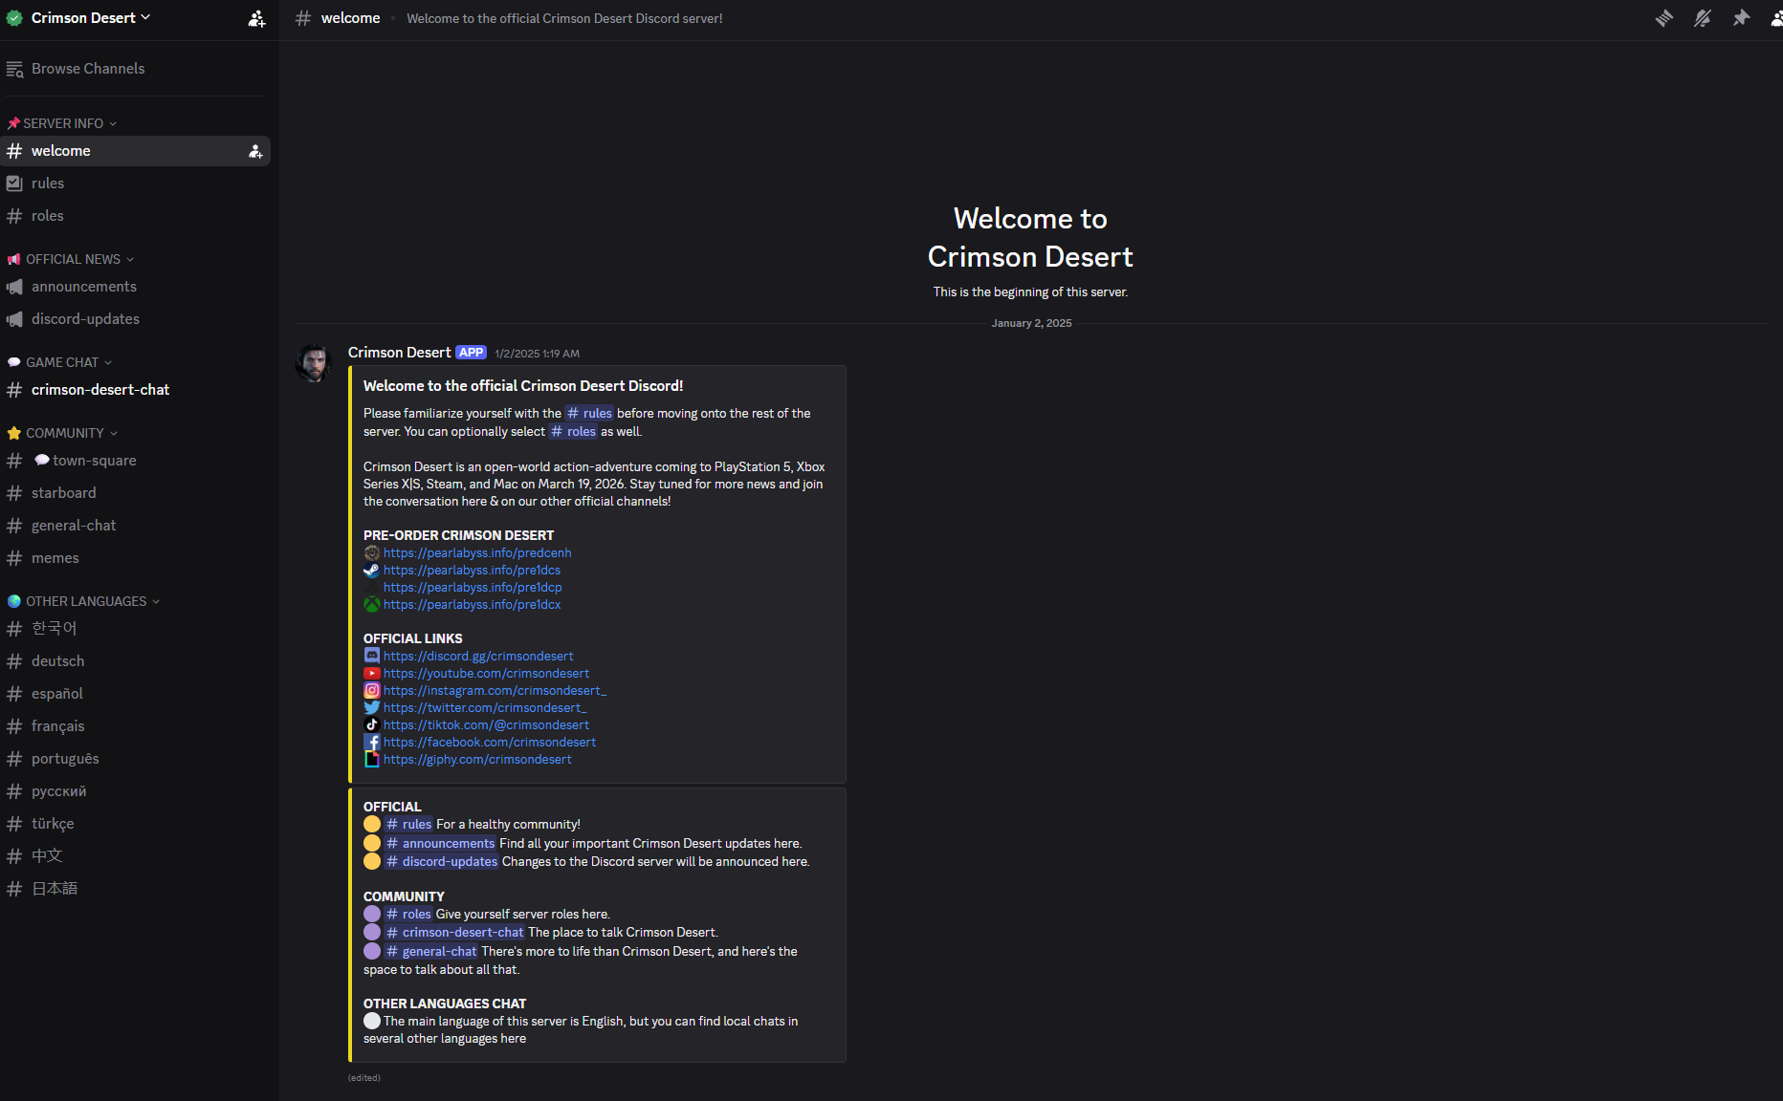Open the crimson-desert-chat channel in sidebar

point(136,390)
